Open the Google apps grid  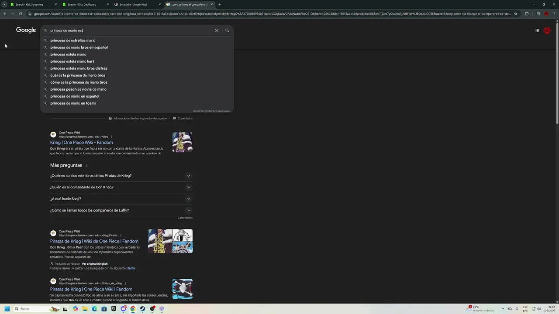click(537, 31)
